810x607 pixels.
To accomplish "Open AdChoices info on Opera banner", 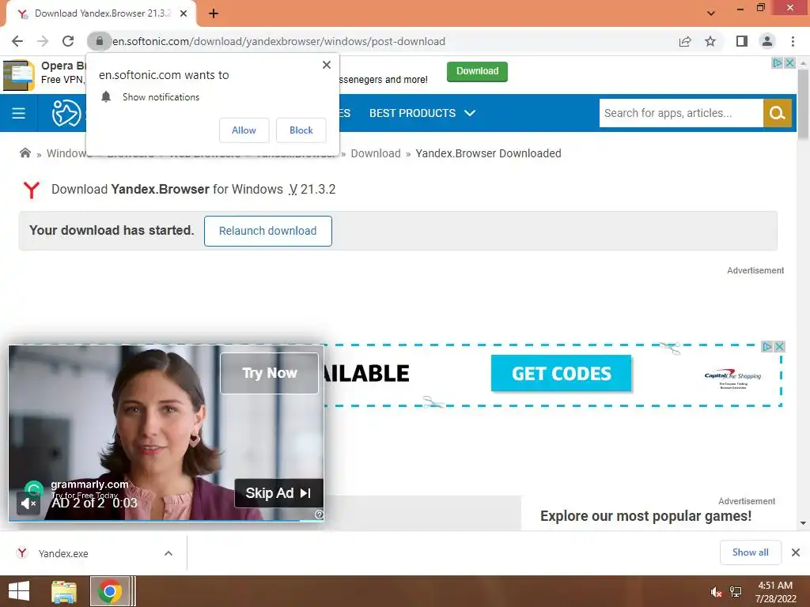I will point(777,63).
